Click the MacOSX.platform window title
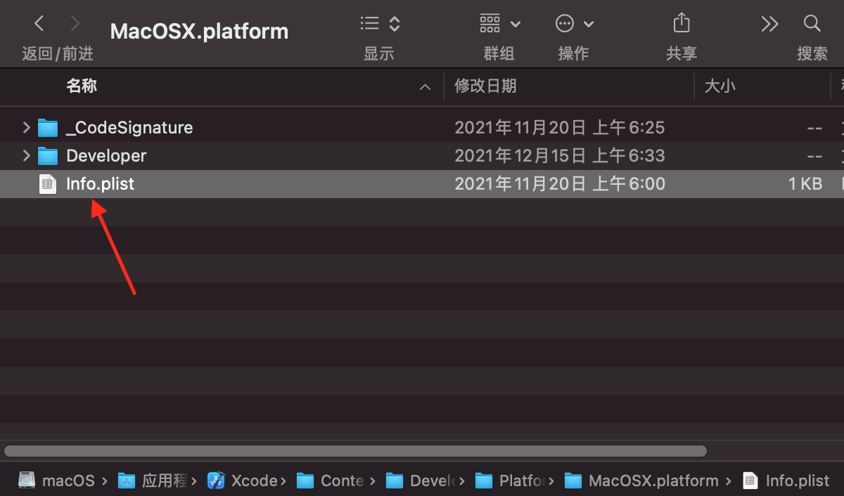The height and width of the screenshot is (496, 844). pyautogui.click(x=200, y=32)
